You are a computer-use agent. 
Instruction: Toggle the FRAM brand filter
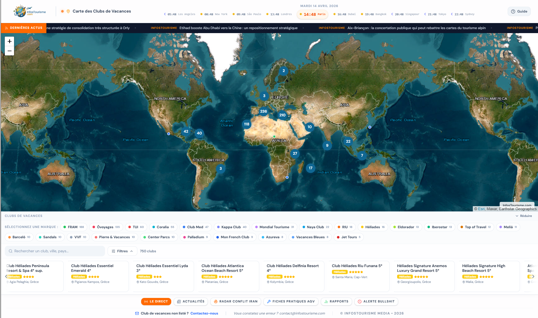tap(74, 227)
